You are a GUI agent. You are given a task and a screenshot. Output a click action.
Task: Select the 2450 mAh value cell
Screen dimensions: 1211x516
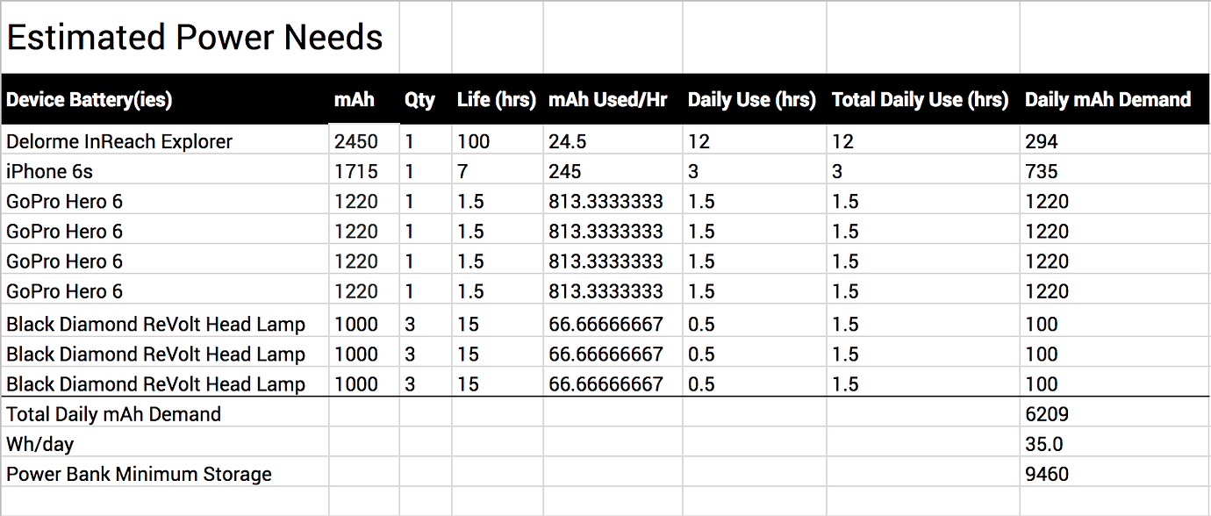356,141
